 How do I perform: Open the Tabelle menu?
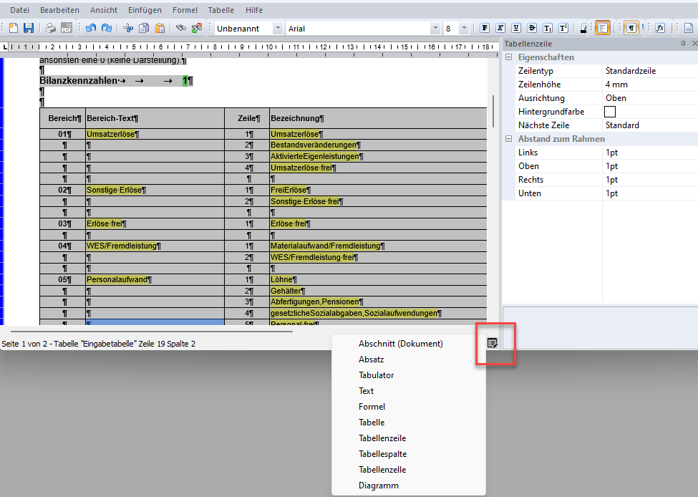pos(220,11)
